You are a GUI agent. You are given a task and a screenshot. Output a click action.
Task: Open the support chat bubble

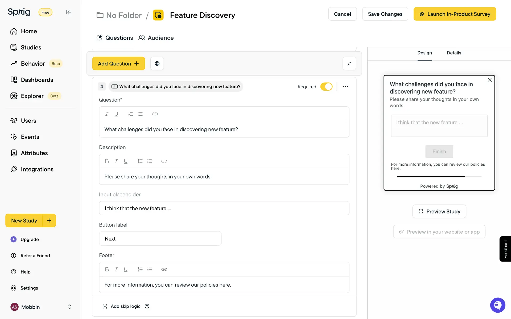point(497,305)
